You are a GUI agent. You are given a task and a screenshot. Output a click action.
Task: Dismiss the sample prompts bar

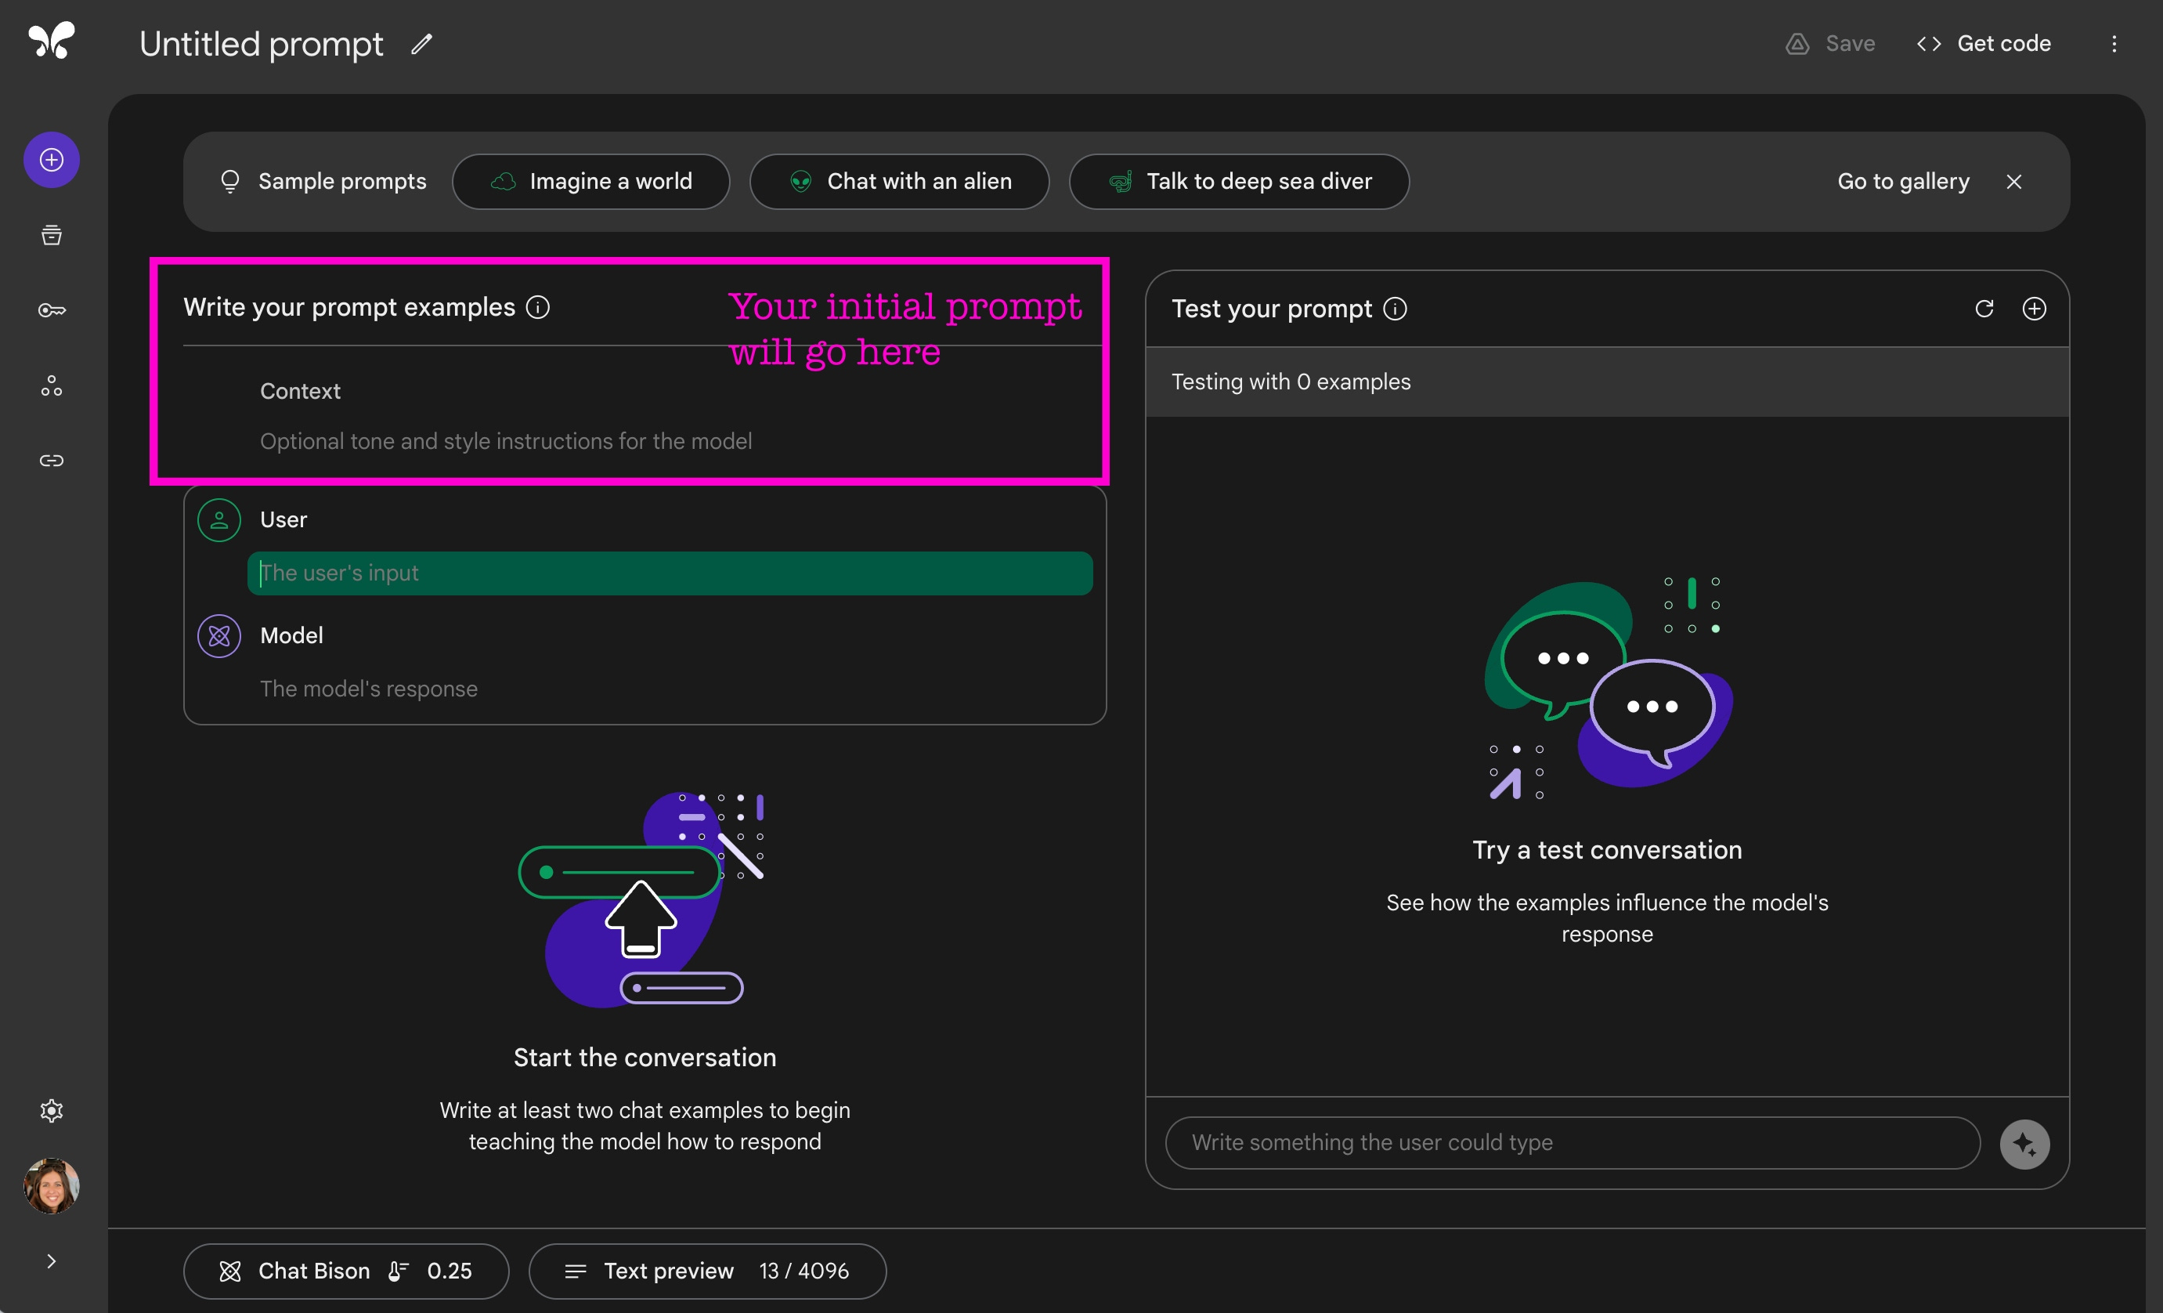point(2013,182)
